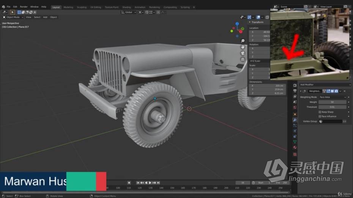Open the Modifier properties wrench tab
The width and height of the screenshot is (353, 198).
pos(295,120)
